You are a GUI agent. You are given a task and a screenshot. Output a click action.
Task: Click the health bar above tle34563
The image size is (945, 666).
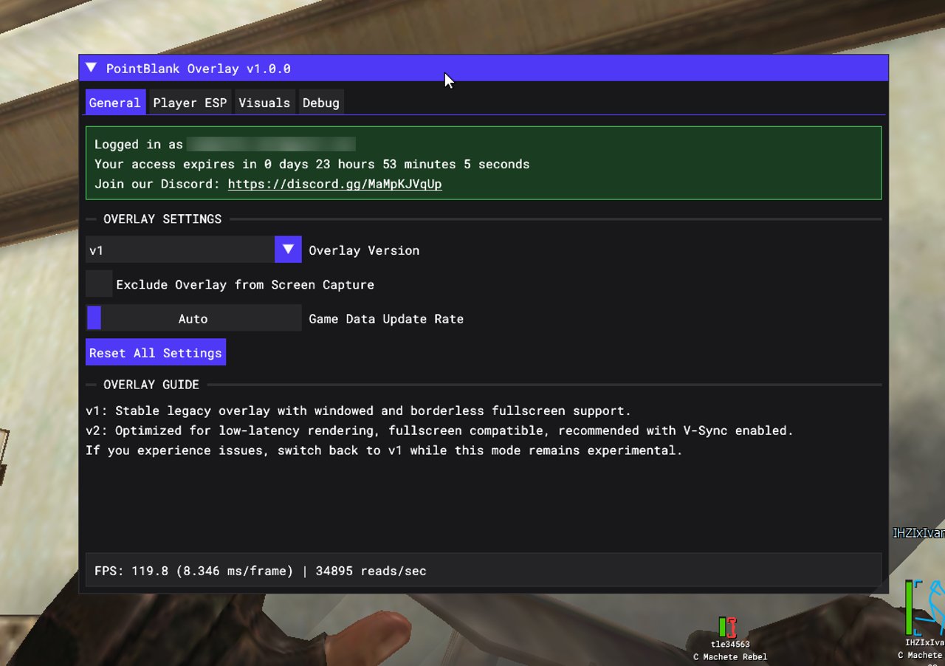coord(723,627)
